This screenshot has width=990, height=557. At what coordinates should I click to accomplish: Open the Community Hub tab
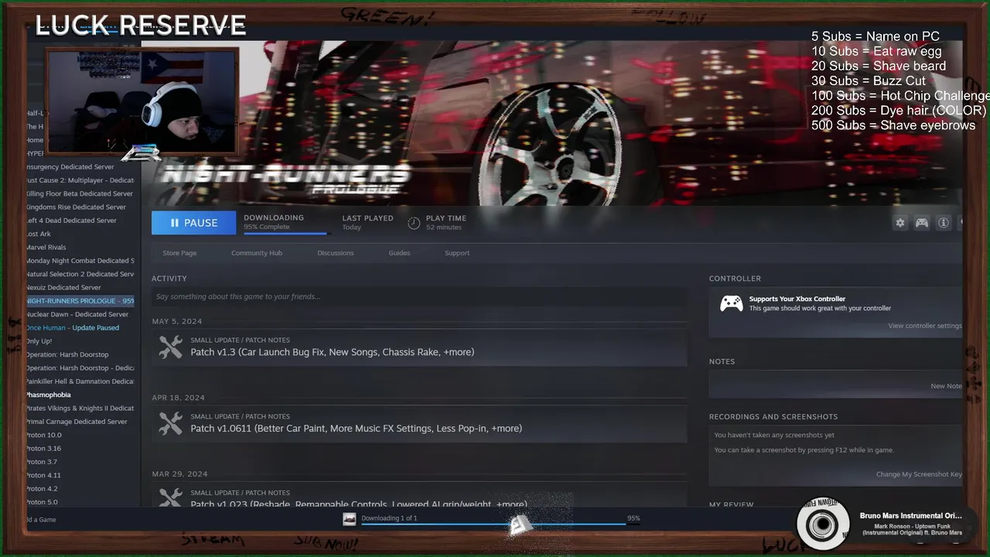coord(257,253)
